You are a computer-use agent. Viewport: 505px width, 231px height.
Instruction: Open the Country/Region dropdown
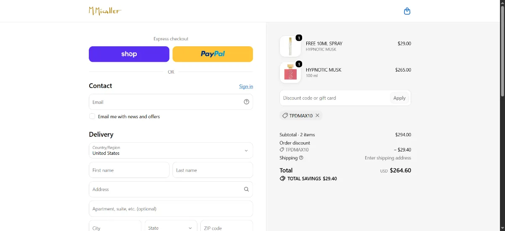tap(171, 151)
